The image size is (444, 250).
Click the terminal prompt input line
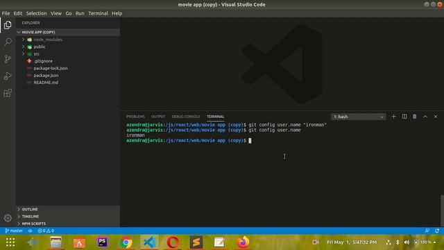(189, 140)
